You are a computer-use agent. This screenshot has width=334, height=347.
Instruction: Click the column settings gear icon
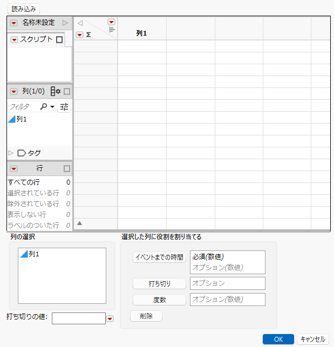point(56,91)
